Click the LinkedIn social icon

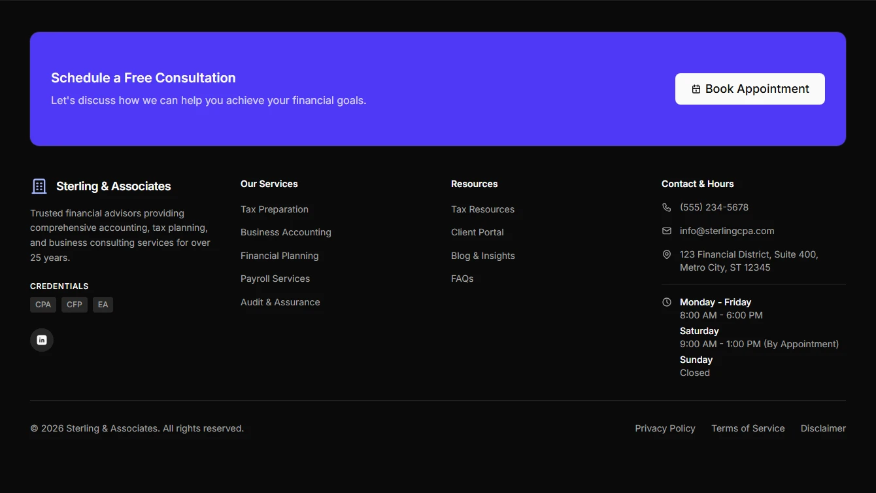41,339
